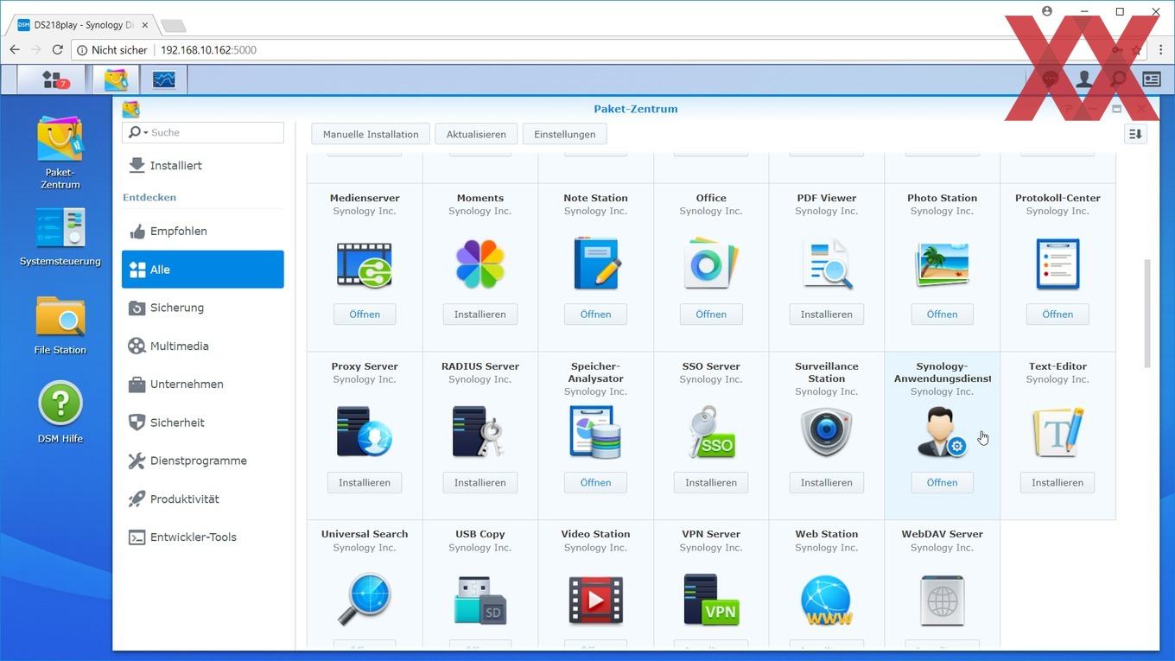1175x661 pixels.
Task: Open the Einstellungen button
Action: pos(565,134)
